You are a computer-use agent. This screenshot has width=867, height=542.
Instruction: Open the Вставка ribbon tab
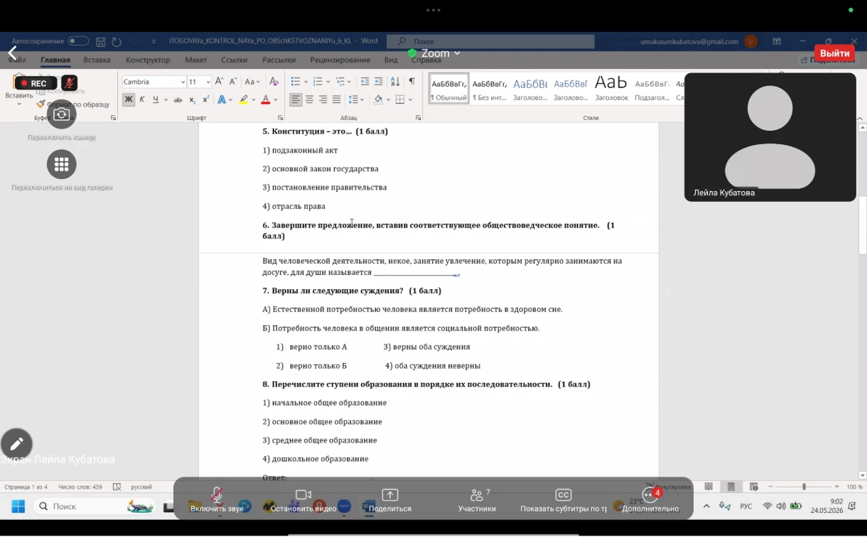[x=97, y=60]
